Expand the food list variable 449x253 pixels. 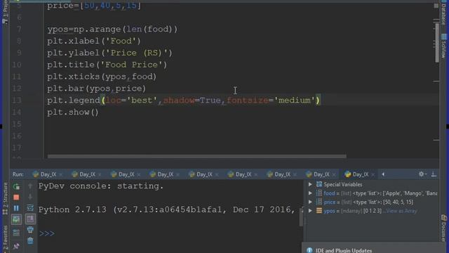(310, 193)
